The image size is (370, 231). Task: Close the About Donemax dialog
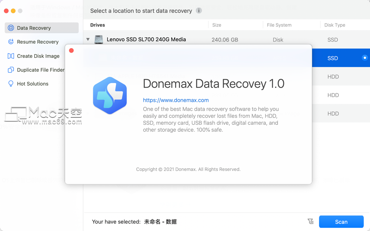(x=71, y=50)
